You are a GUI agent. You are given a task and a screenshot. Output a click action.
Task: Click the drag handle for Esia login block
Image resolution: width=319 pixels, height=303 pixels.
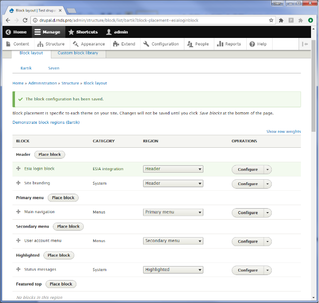pyautogui.click(x=18, y=169)
